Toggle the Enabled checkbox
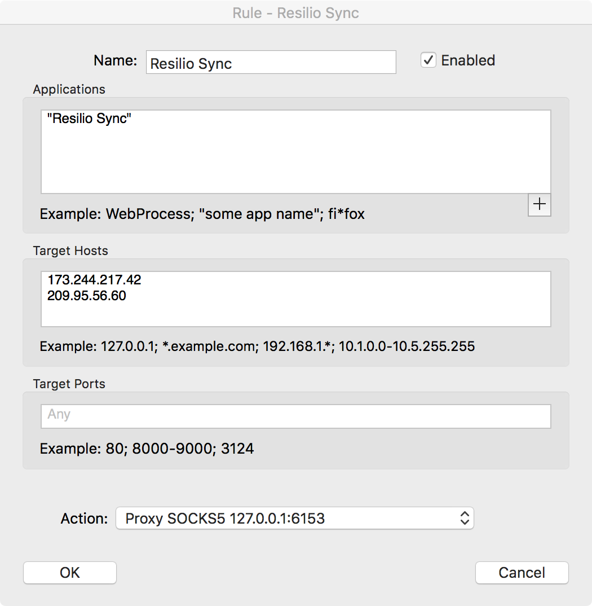This screenshot has width=592, height=606. pyautogui.click(x=428, y=60)
